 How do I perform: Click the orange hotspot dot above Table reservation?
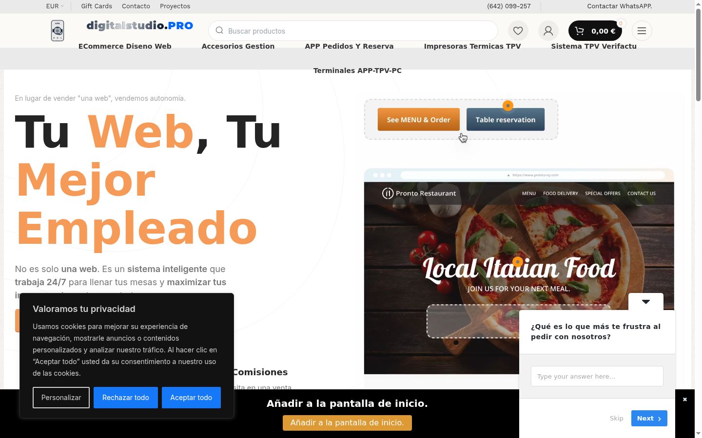508,106
